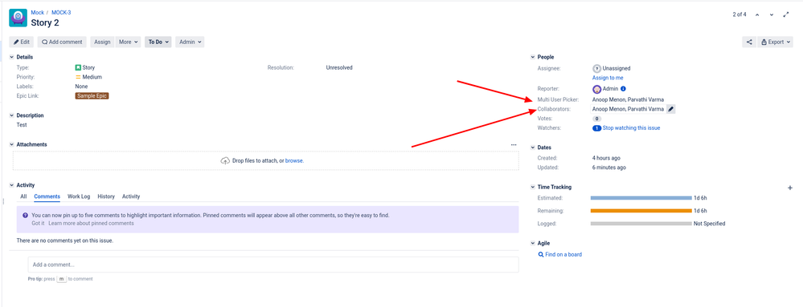Click the pencil edit icon beside Collaborators
The image size is (803, 307).
[671, 109]
